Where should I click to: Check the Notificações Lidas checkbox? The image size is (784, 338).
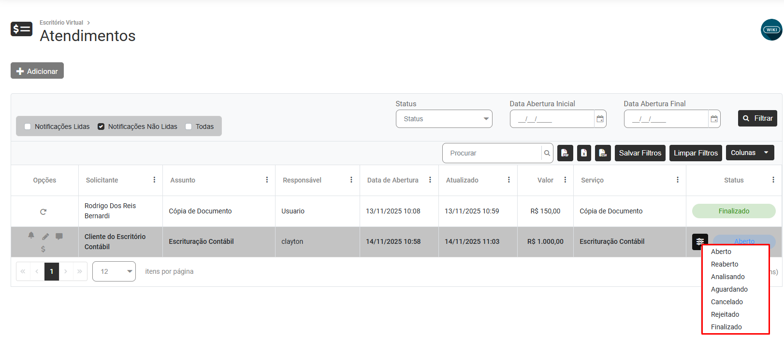pyautogui.click(x=28, y=127)
